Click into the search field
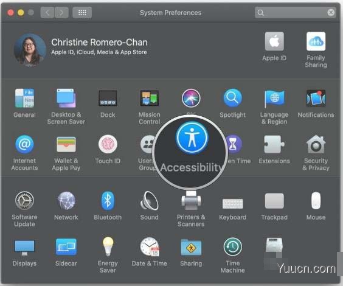 [x=296, y=12]
